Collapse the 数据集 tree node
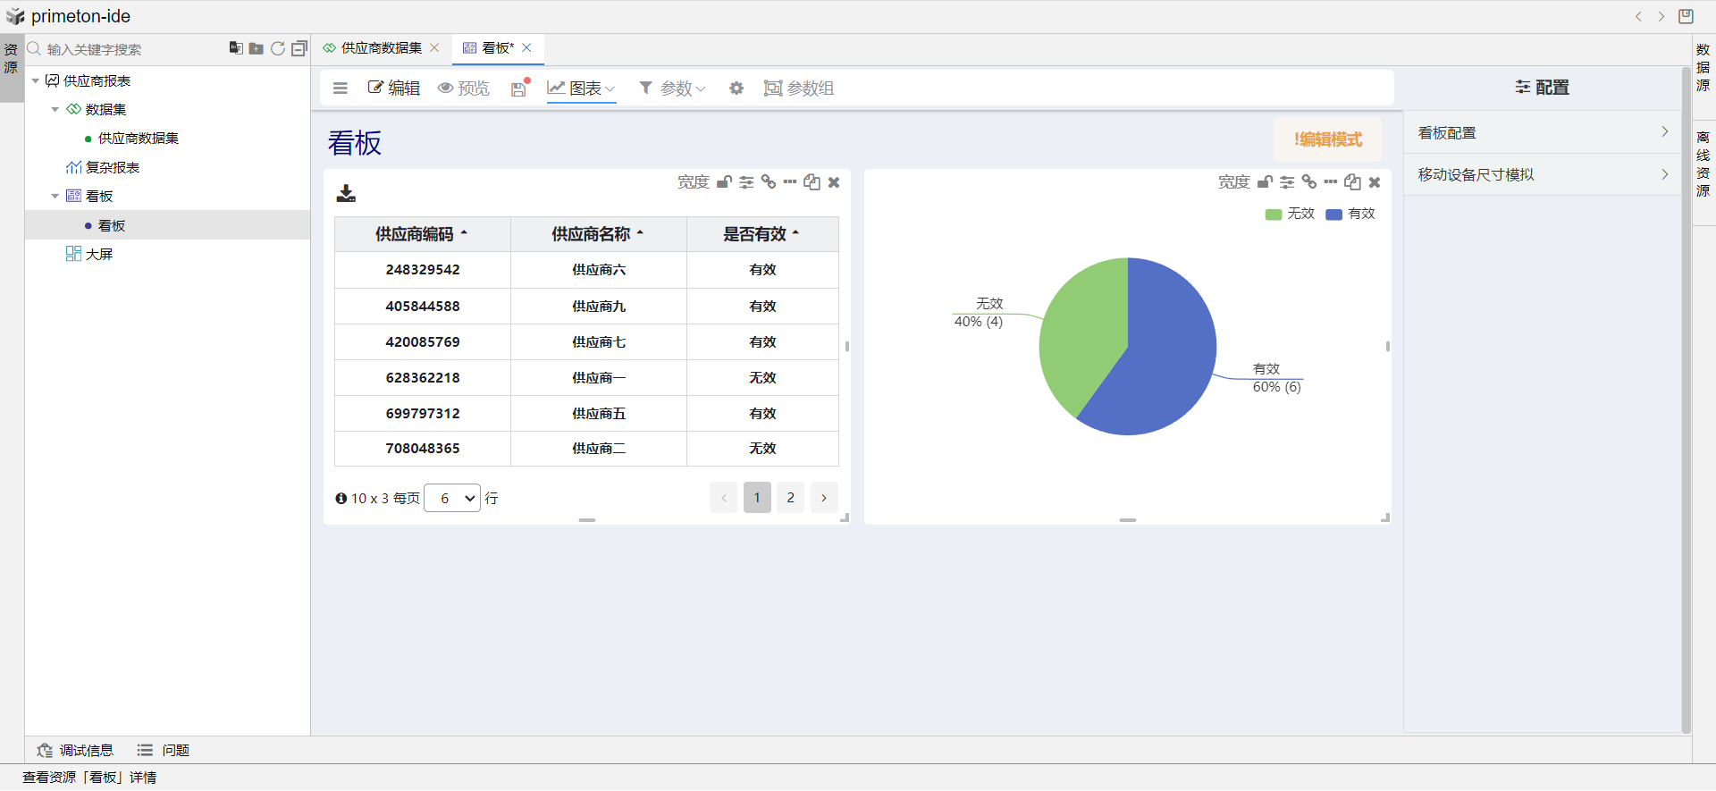The image size is (1716, 791). [55, 110]
